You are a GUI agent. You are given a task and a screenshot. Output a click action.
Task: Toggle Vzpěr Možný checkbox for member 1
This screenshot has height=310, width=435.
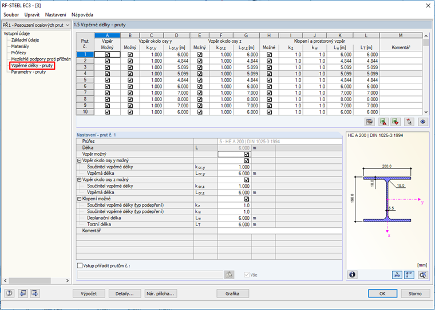point(108,55)
